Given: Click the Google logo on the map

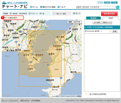Looking at the screenshot, I should [6, 95].
